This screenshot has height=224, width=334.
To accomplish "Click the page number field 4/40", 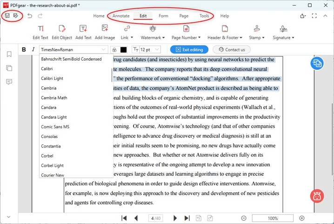I will (155, 218).
